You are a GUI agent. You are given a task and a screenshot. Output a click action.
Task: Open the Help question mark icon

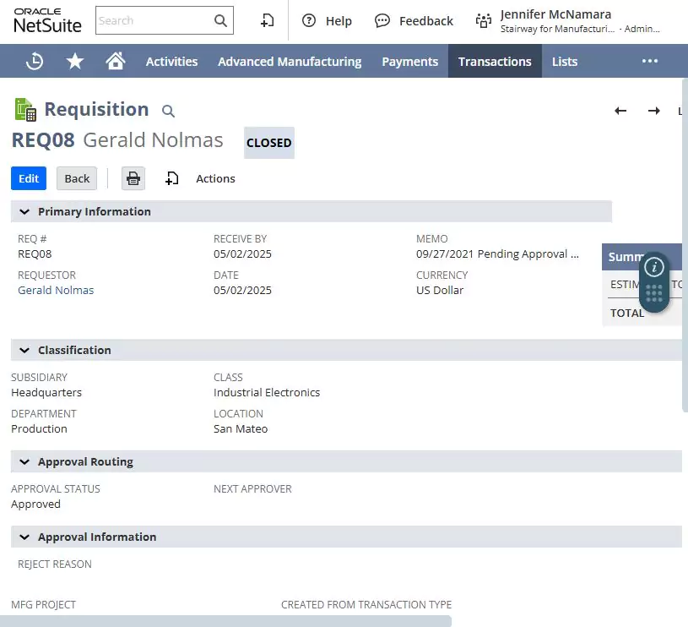(310, 20)
